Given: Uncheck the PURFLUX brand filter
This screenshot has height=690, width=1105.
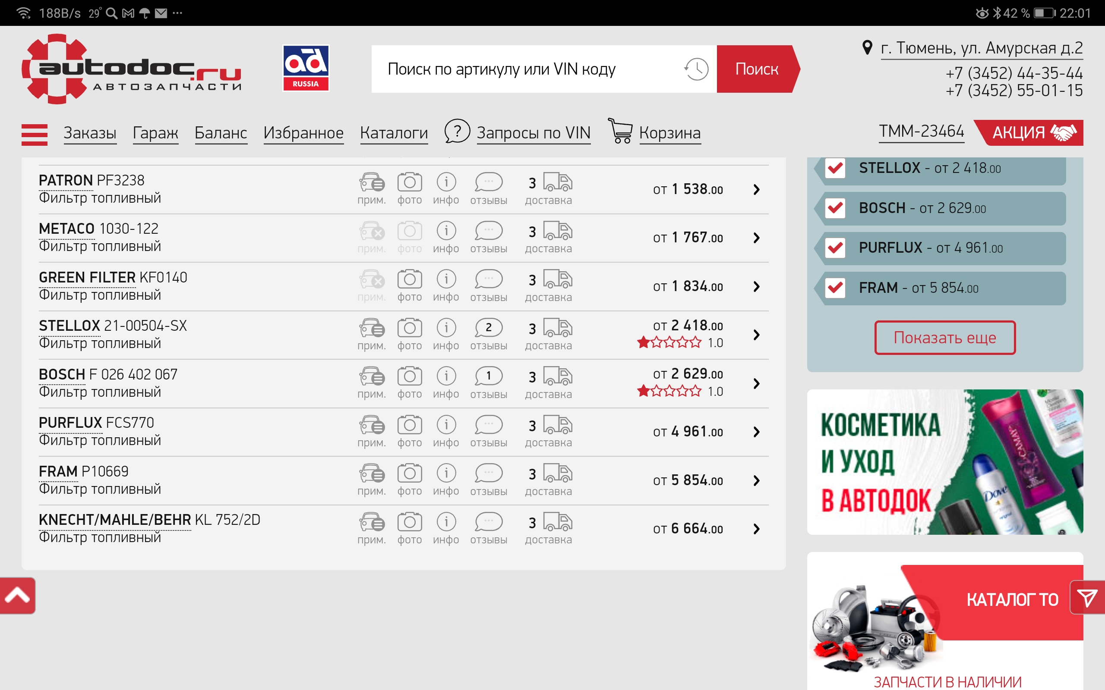Looking at the screenshot, I should 835,248.
